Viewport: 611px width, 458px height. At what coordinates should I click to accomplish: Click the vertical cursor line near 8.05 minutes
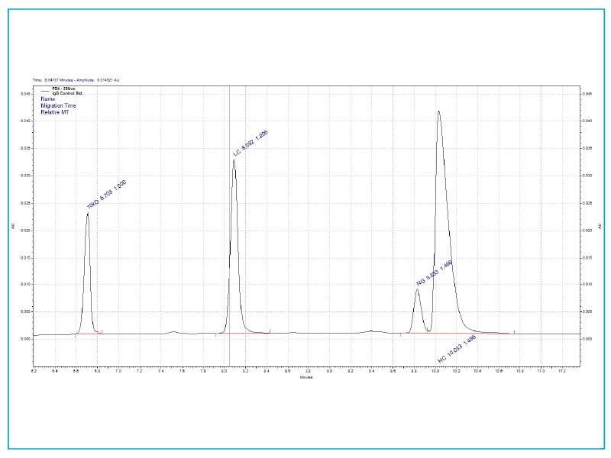click(229, 229)
